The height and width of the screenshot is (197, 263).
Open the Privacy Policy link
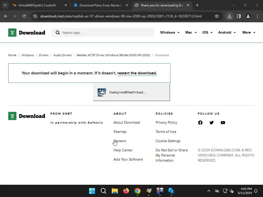(x=166, y=122)
